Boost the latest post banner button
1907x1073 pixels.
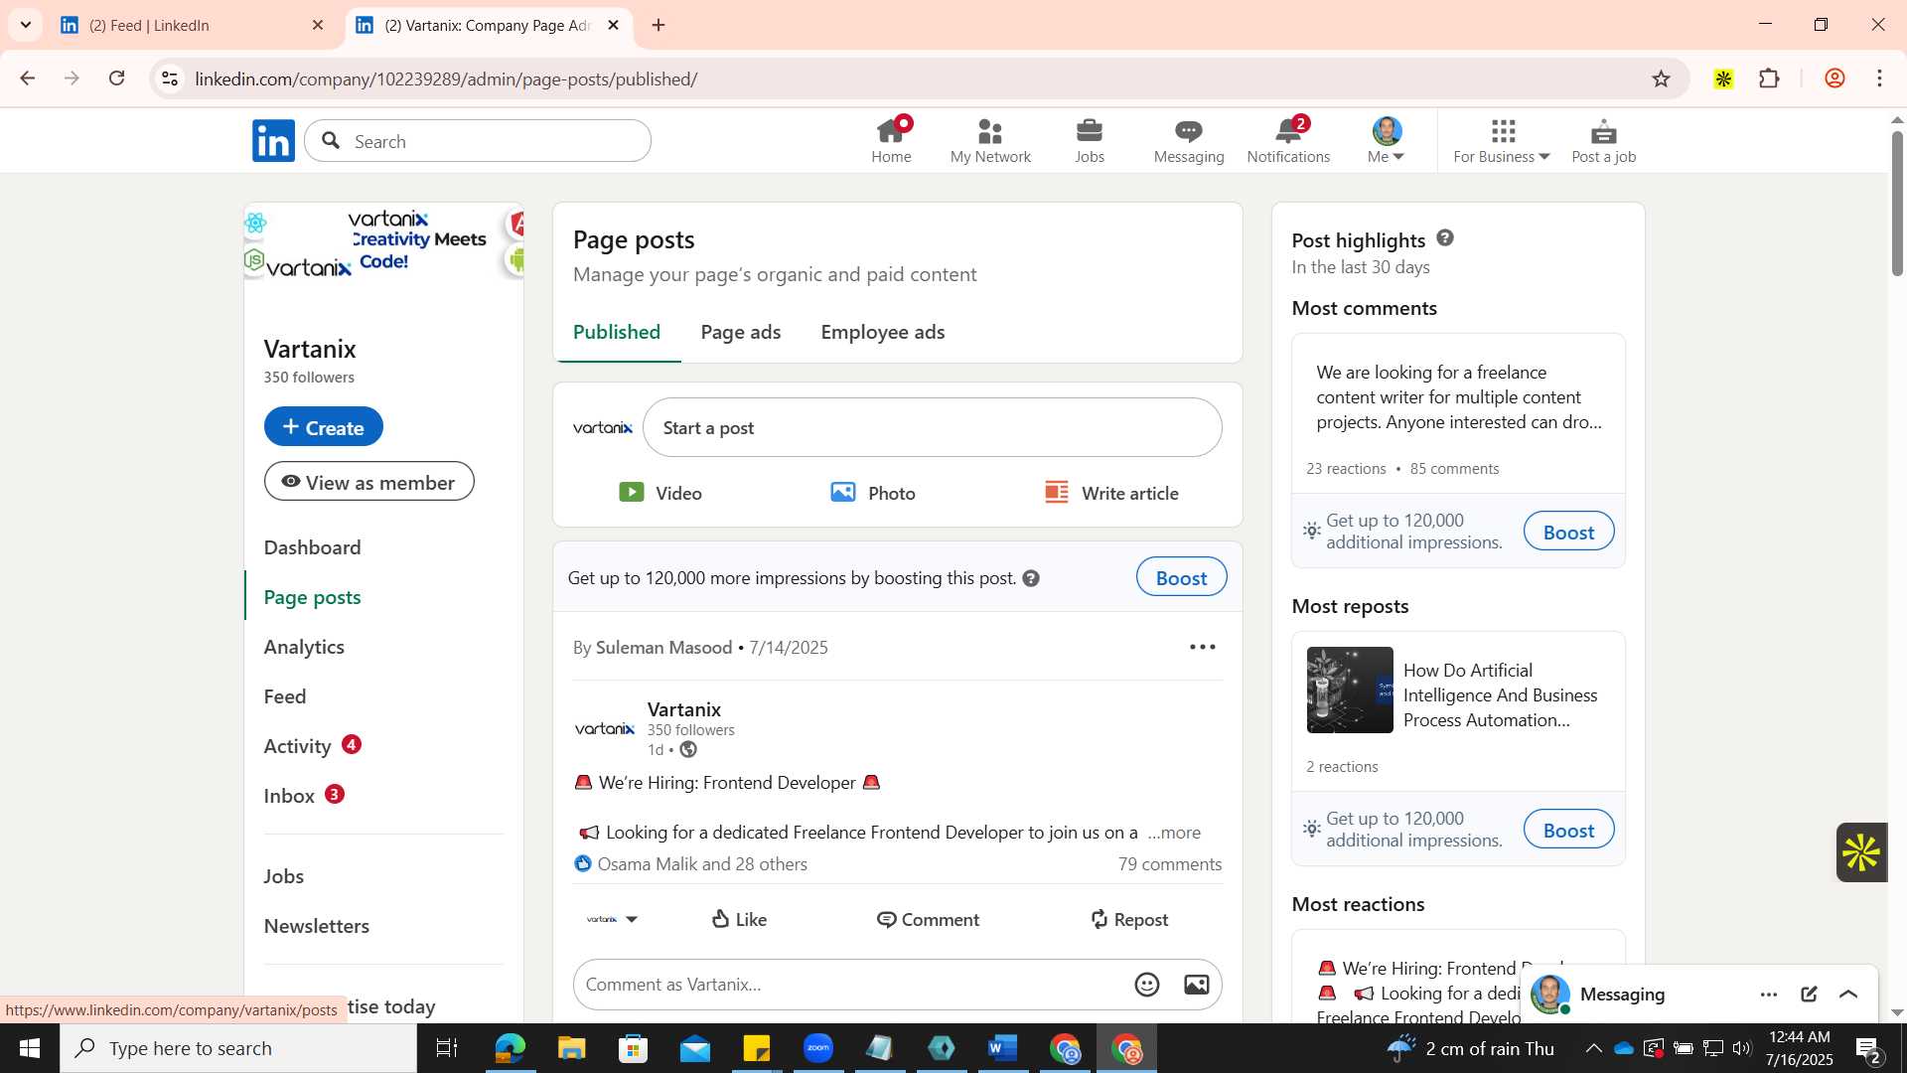pyautogui.click(x=1181, y=577)
